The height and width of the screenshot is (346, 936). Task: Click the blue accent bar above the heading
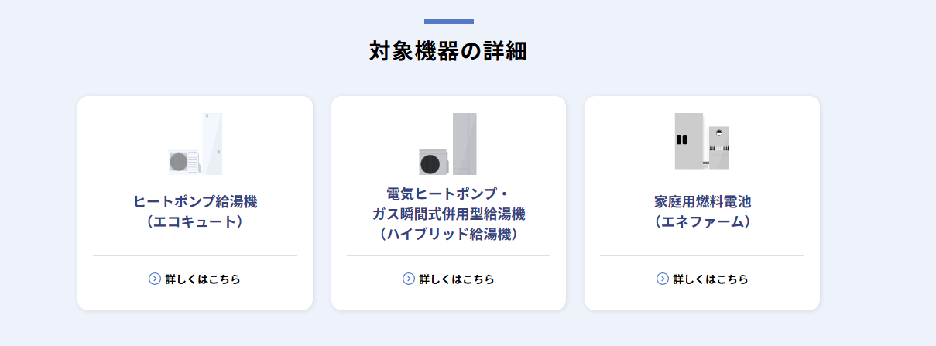click(x=449, y=22)
